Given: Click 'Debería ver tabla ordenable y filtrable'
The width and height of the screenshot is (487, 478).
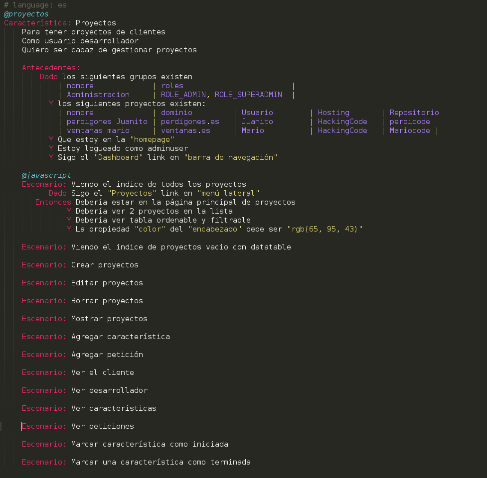Looking at the screenshot, I should tap(163, 221).
